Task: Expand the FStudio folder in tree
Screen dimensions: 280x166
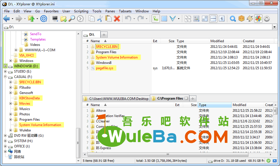Action: coord(10,88)
